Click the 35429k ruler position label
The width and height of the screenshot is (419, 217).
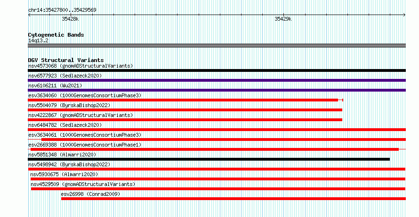point(283,19)
